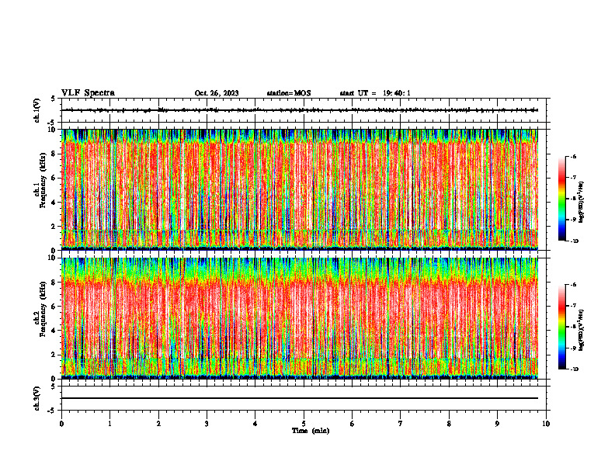615x475 pixels.
Task: Click the 'ch.1(V)' axis label
Action: pos(37,110)
